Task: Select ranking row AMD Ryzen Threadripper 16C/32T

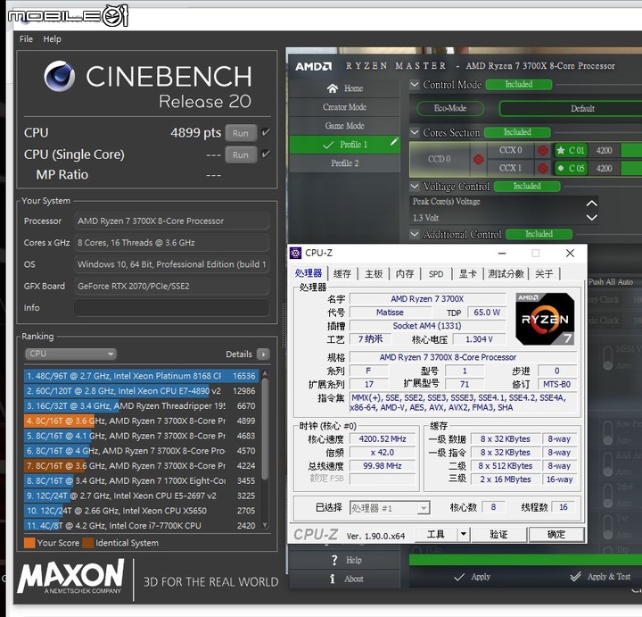Action: pos(141,406)
